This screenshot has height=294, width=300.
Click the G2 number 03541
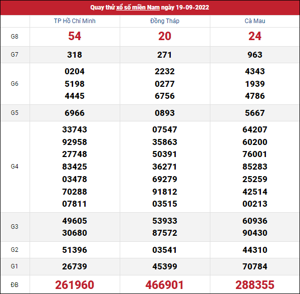(x=165, y=250)
